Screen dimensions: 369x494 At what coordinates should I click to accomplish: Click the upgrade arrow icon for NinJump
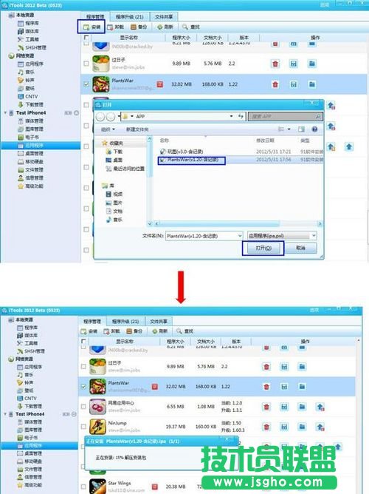click(x=320, y=427)
